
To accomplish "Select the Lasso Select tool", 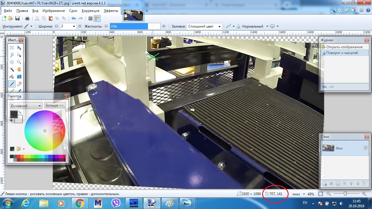I will click(x=12, y=55).
